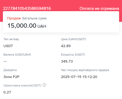This screenshot has height=99, width=122.
Task: Select the Зона P2P source value
Action: coord(11,77)
